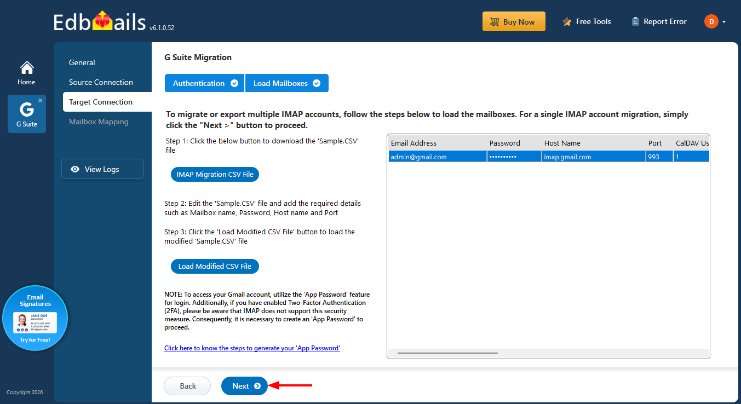Open the App Password steps link
The height and width of the screenshot is (404, 741).
coord(252,348)
